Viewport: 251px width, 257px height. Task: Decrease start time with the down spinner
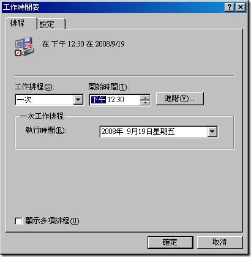(x=145, y=102)
